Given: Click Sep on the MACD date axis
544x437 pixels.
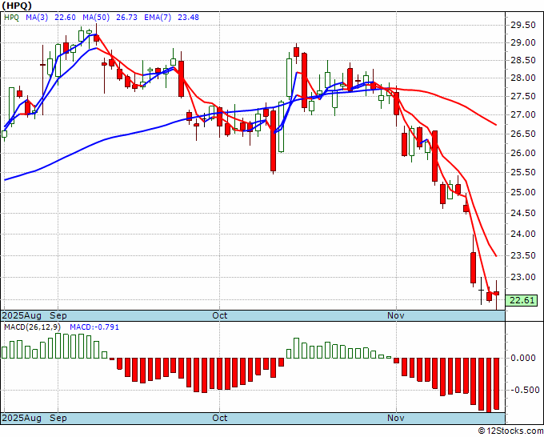Looking at the screenshot, I should [x=58, y=418].
